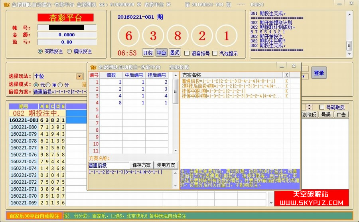Close the 高级倍投 dialog
Image resolution: width=359 pixels, height=222 pixels.
[x=294, y=66]
